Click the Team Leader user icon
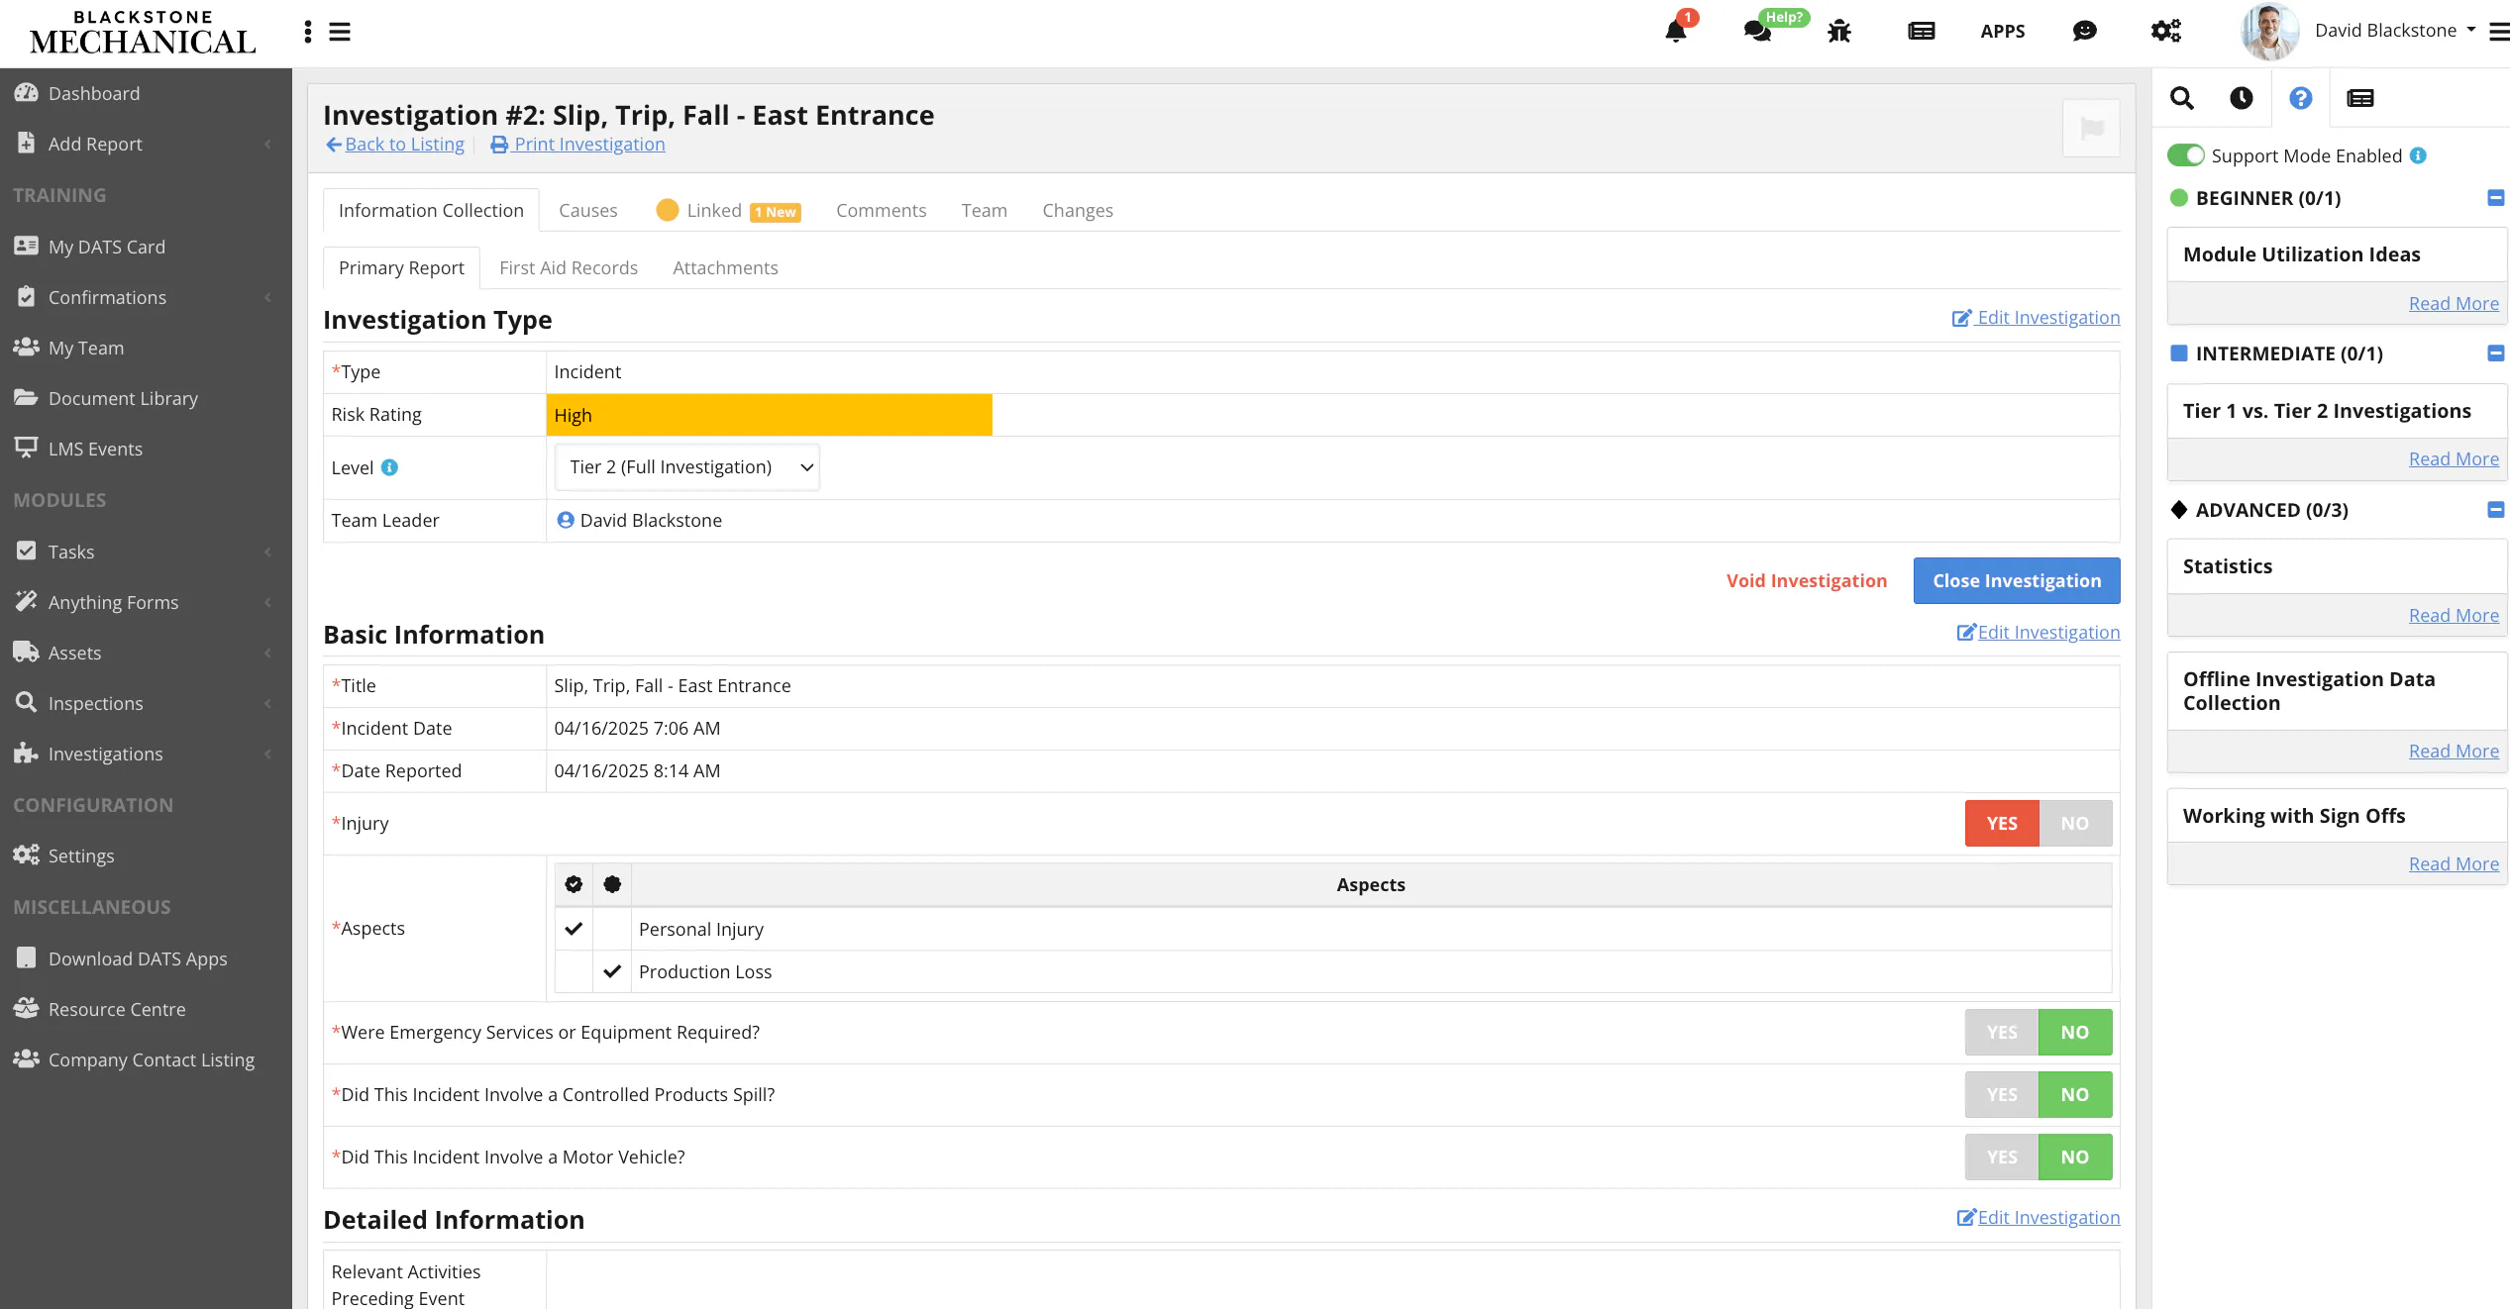Screen dimensions: 2510x1309 point(565,520)
